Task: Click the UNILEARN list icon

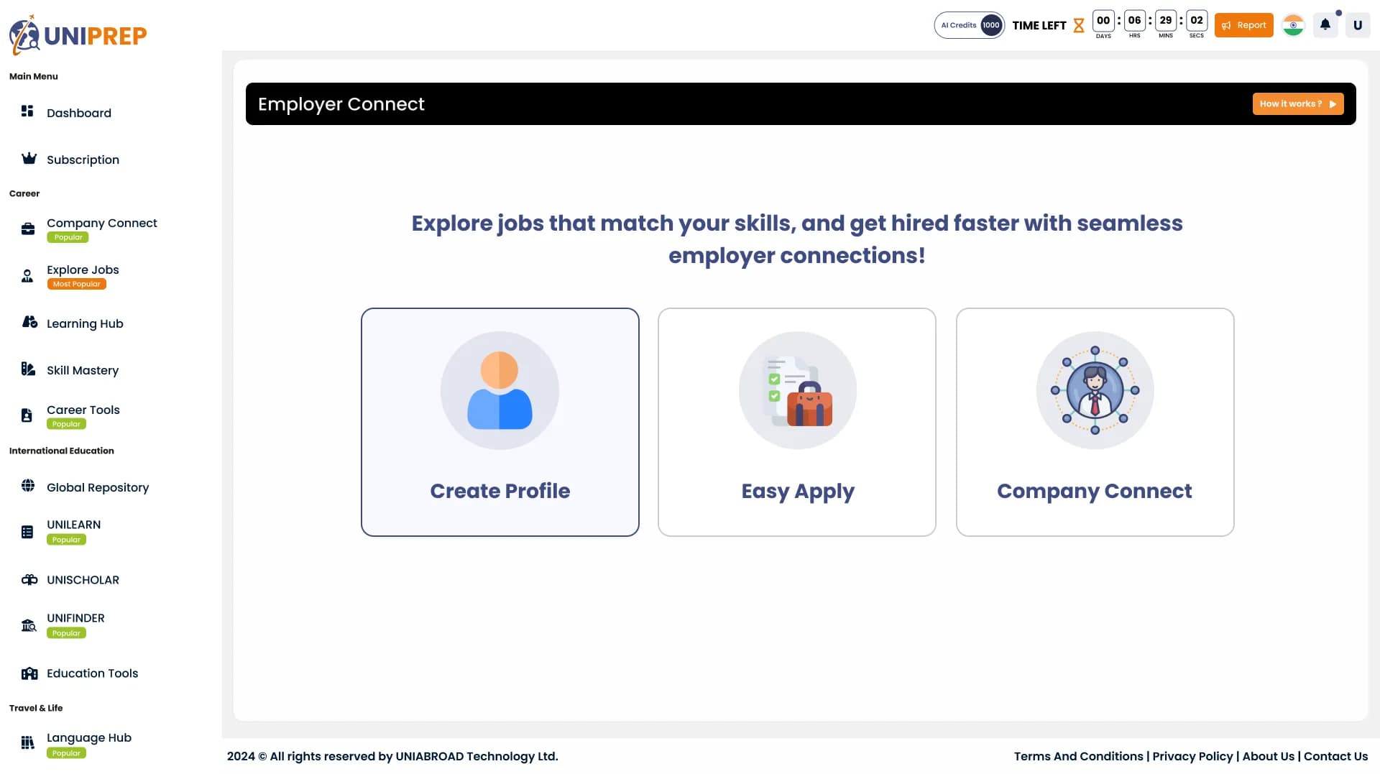Action: pos(27,532)
